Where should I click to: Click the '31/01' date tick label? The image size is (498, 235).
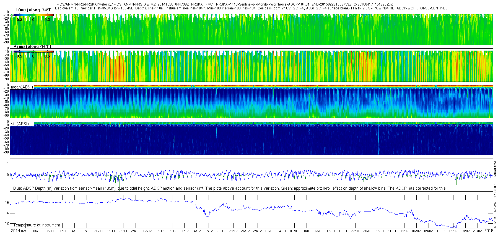pos(392,231)
